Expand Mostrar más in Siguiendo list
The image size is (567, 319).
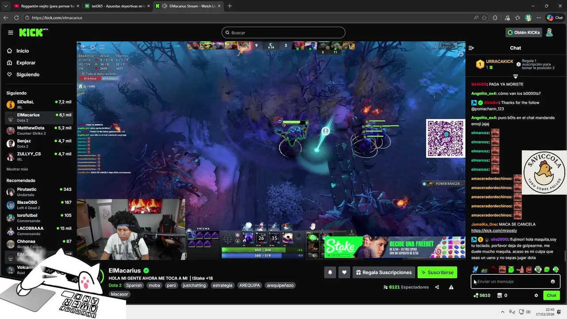(17, 169)
